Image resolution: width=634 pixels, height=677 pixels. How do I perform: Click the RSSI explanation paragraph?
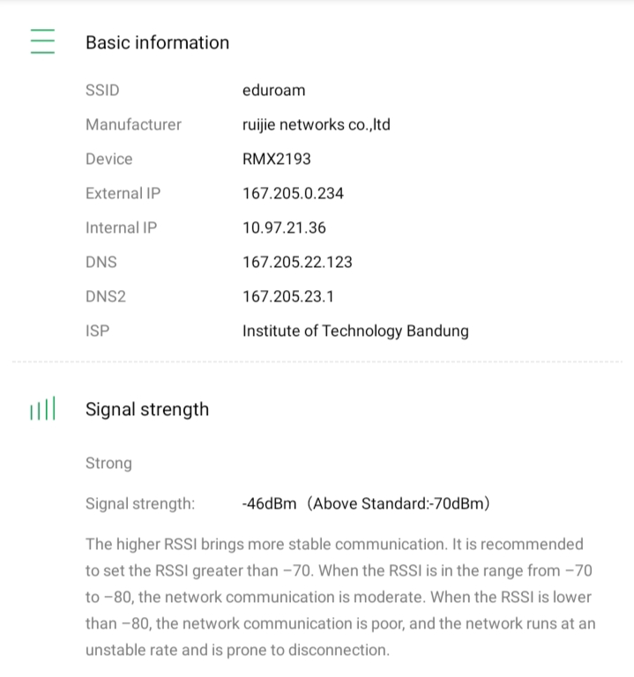pos(340,597)
